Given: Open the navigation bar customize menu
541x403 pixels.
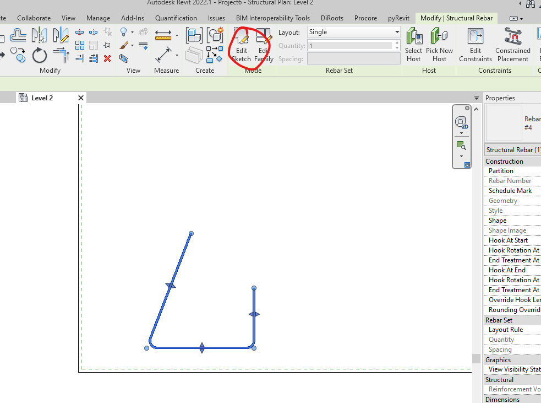Looking at the screenshot, I should tap(467, 165).
